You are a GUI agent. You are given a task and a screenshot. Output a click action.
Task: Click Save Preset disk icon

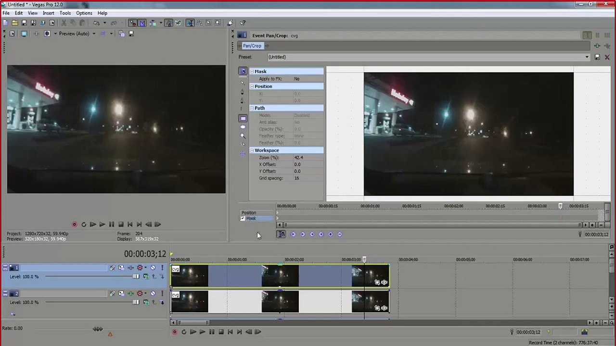(x=597, y=57)
